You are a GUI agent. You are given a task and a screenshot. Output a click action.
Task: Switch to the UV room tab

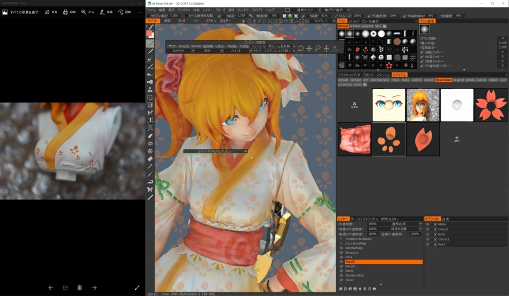click(196, 21)
